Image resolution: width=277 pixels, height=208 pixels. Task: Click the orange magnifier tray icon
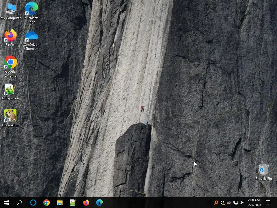tap(216, 203)
